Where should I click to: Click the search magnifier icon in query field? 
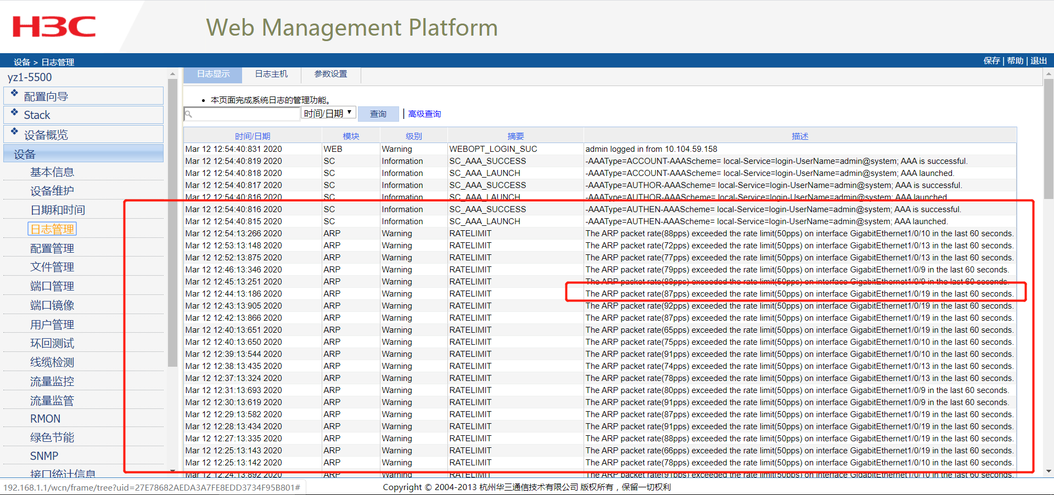[x=189, y=114]
